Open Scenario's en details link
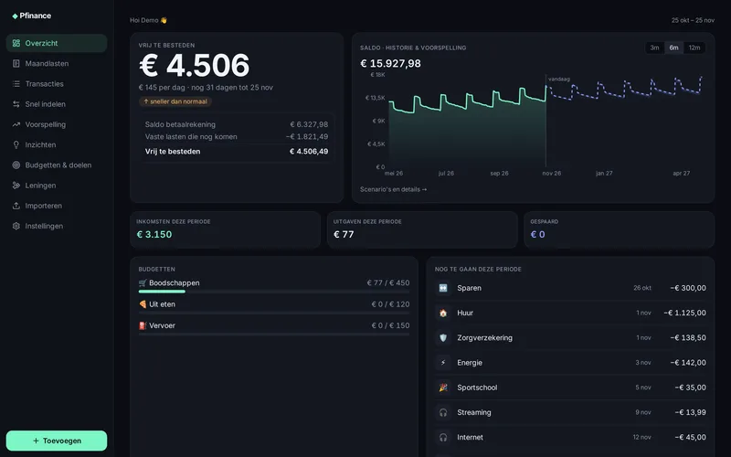The width and height of the screenshot is (731, 457). click(393, 189)
